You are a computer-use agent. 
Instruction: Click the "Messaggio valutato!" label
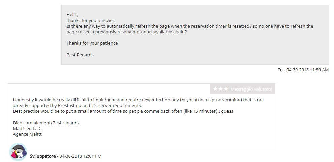pyautogui.click(x=251, y=89)
